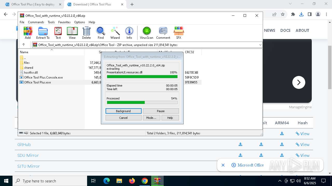Click WinRAR icon in taskbar
The image size is (332, 186).
coord(157,181)
